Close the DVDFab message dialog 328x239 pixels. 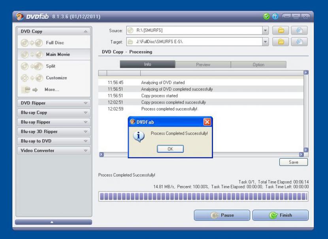pyautogui.click(x=207, y=122)
